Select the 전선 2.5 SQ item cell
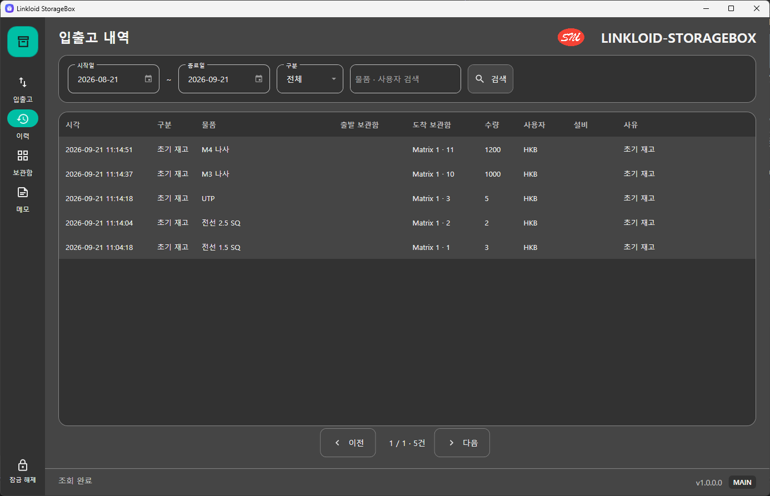The height and width of the screenshot is (496, 770). click(x=221, y=223)
